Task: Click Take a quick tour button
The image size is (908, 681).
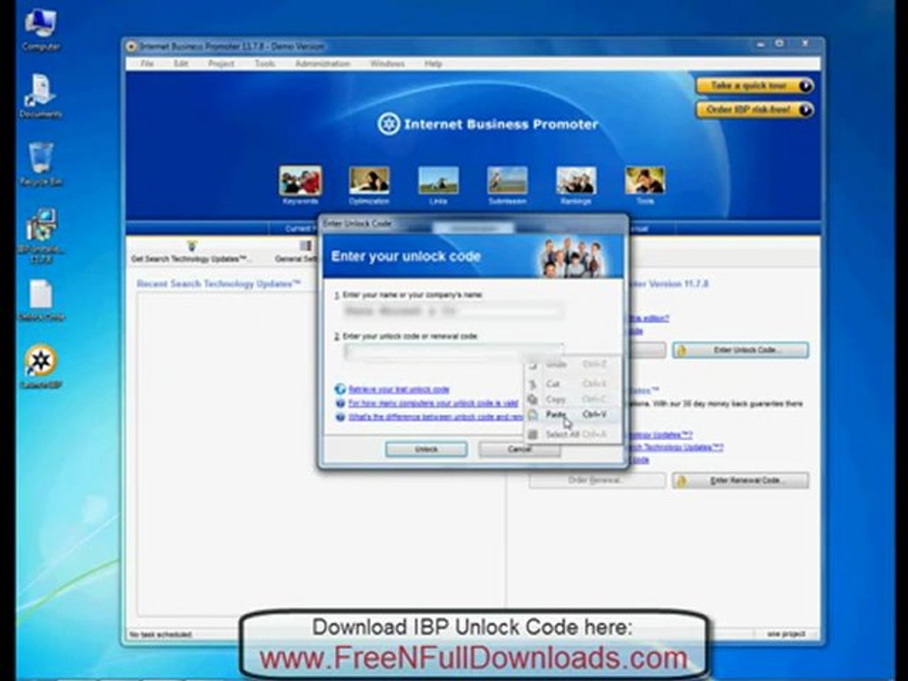Action: (755, 86)
